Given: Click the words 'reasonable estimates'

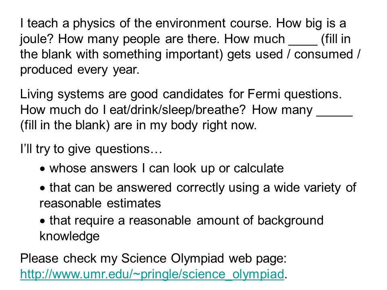Looking at the screenshot, I should 100,203.
